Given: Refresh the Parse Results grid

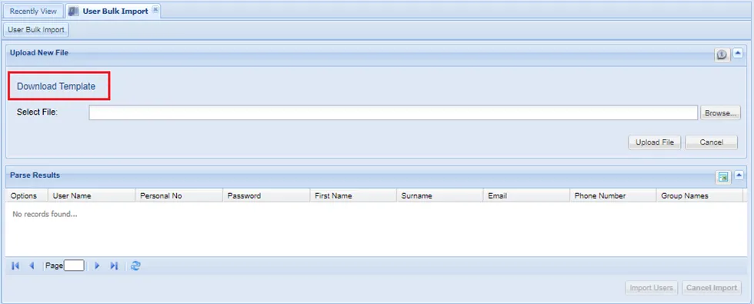Looking at the screenshot, I should pyautogui.click(x=135, y=266).
